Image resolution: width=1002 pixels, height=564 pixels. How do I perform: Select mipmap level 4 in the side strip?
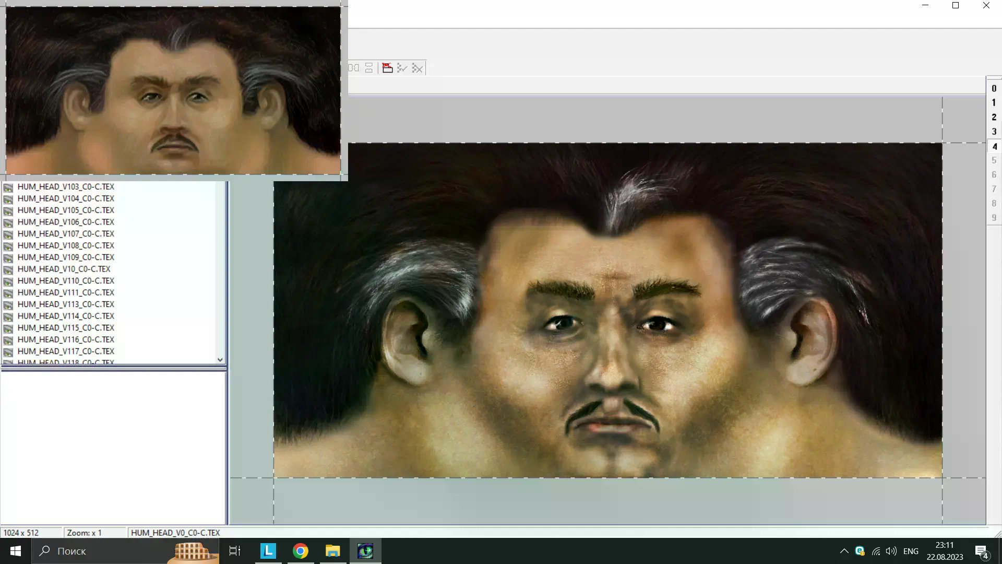click(x=994, y=146)
